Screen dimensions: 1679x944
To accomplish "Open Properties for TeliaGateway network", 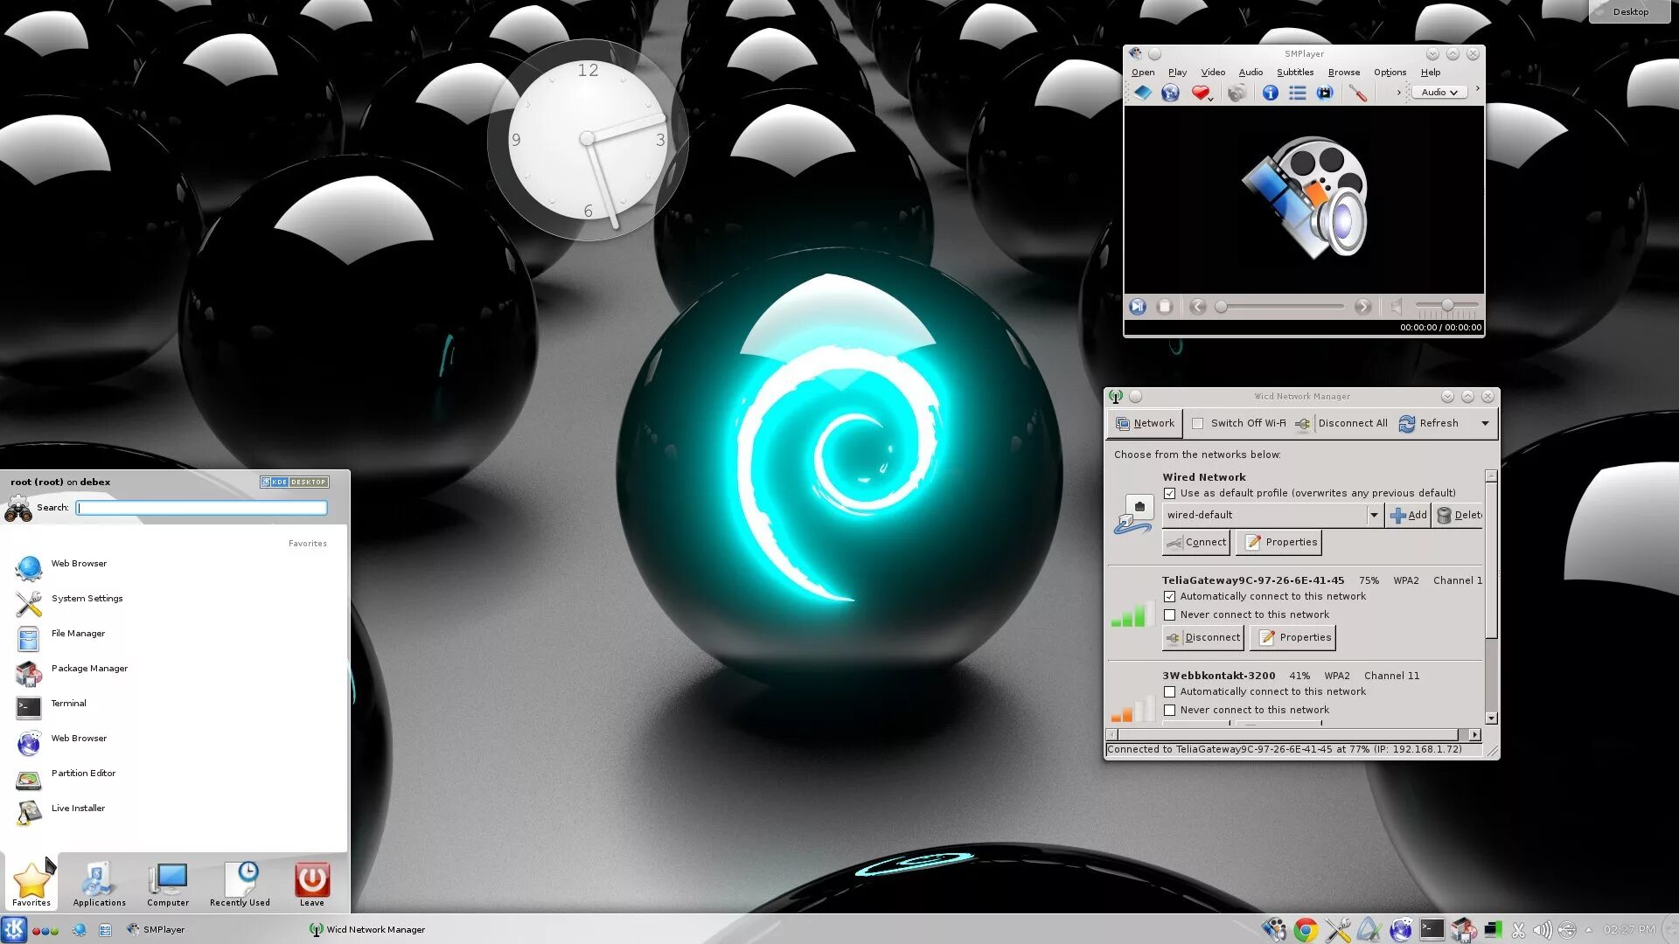I will 1293,637.
